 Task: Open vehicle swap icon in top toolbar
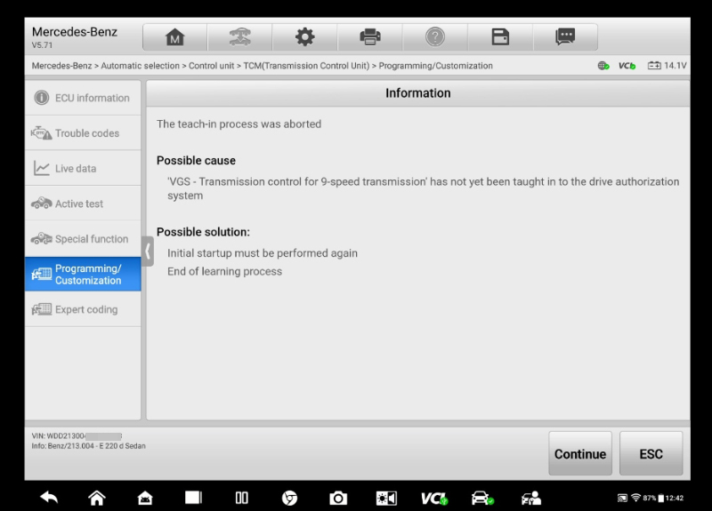[239, 37]
